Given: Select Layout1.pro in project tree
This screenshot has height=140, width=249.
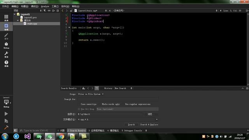Looking at the screenshot, I should pos(30,17).
